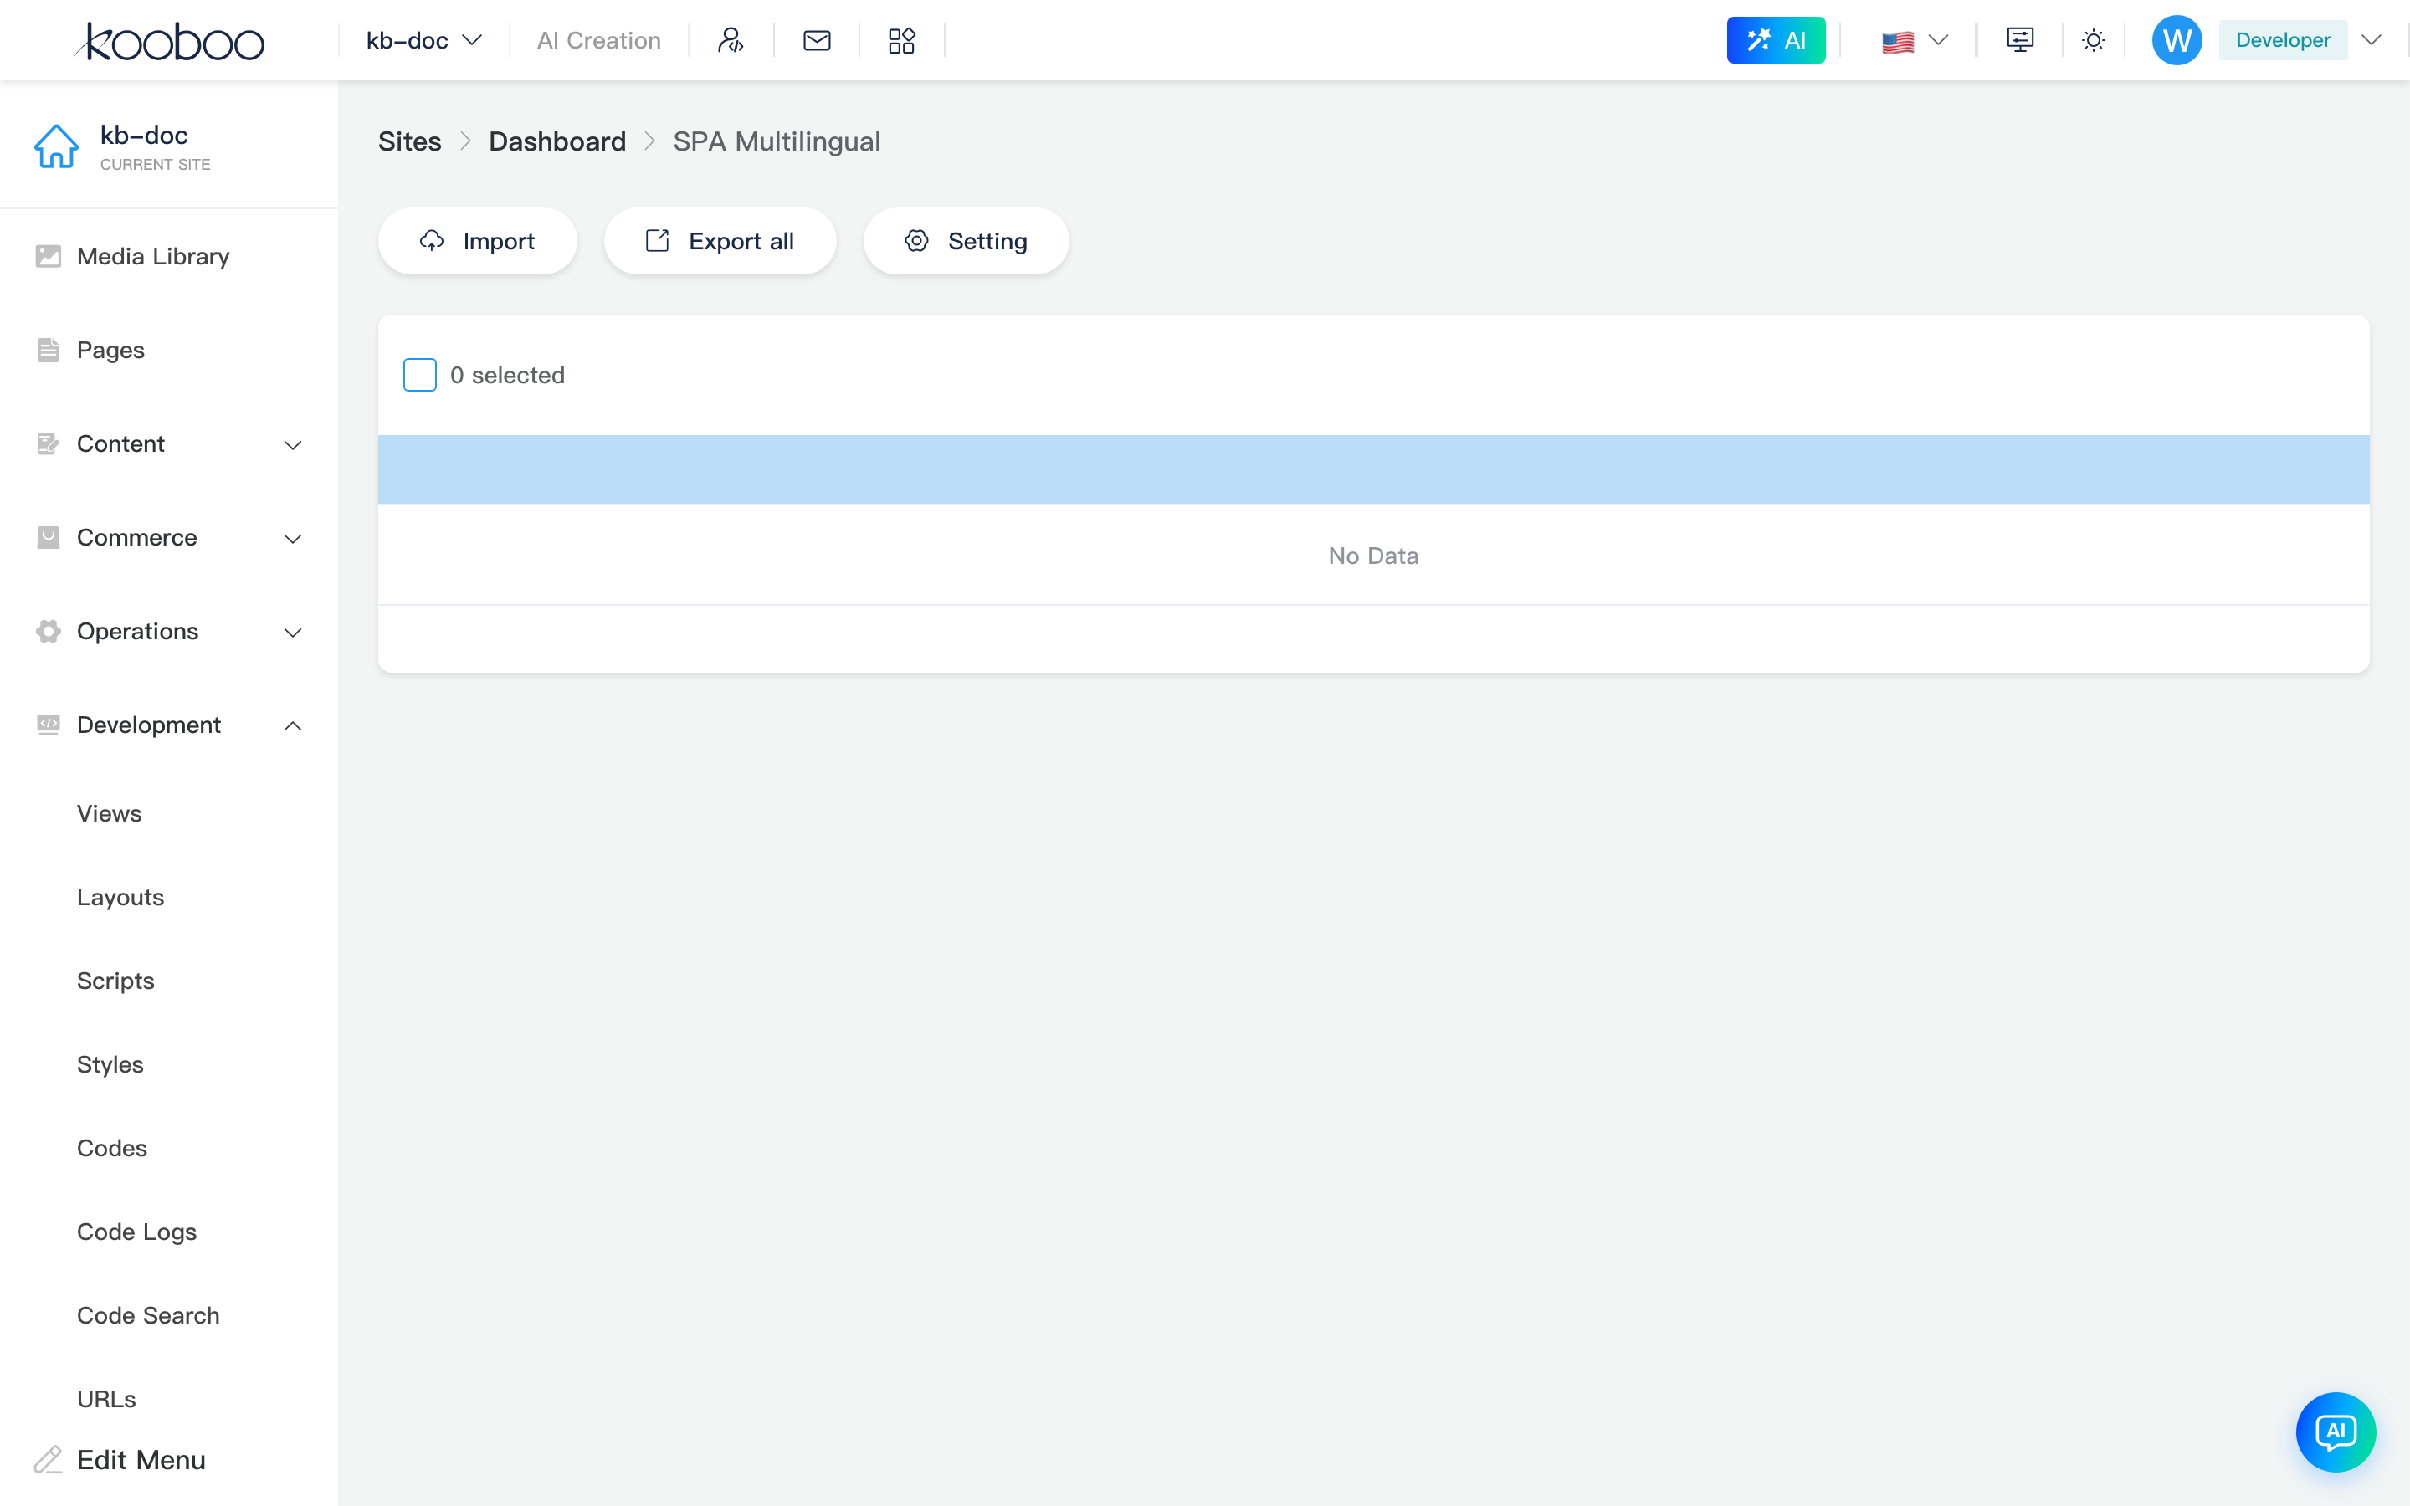Click the W user avatar

[2177, 41]
